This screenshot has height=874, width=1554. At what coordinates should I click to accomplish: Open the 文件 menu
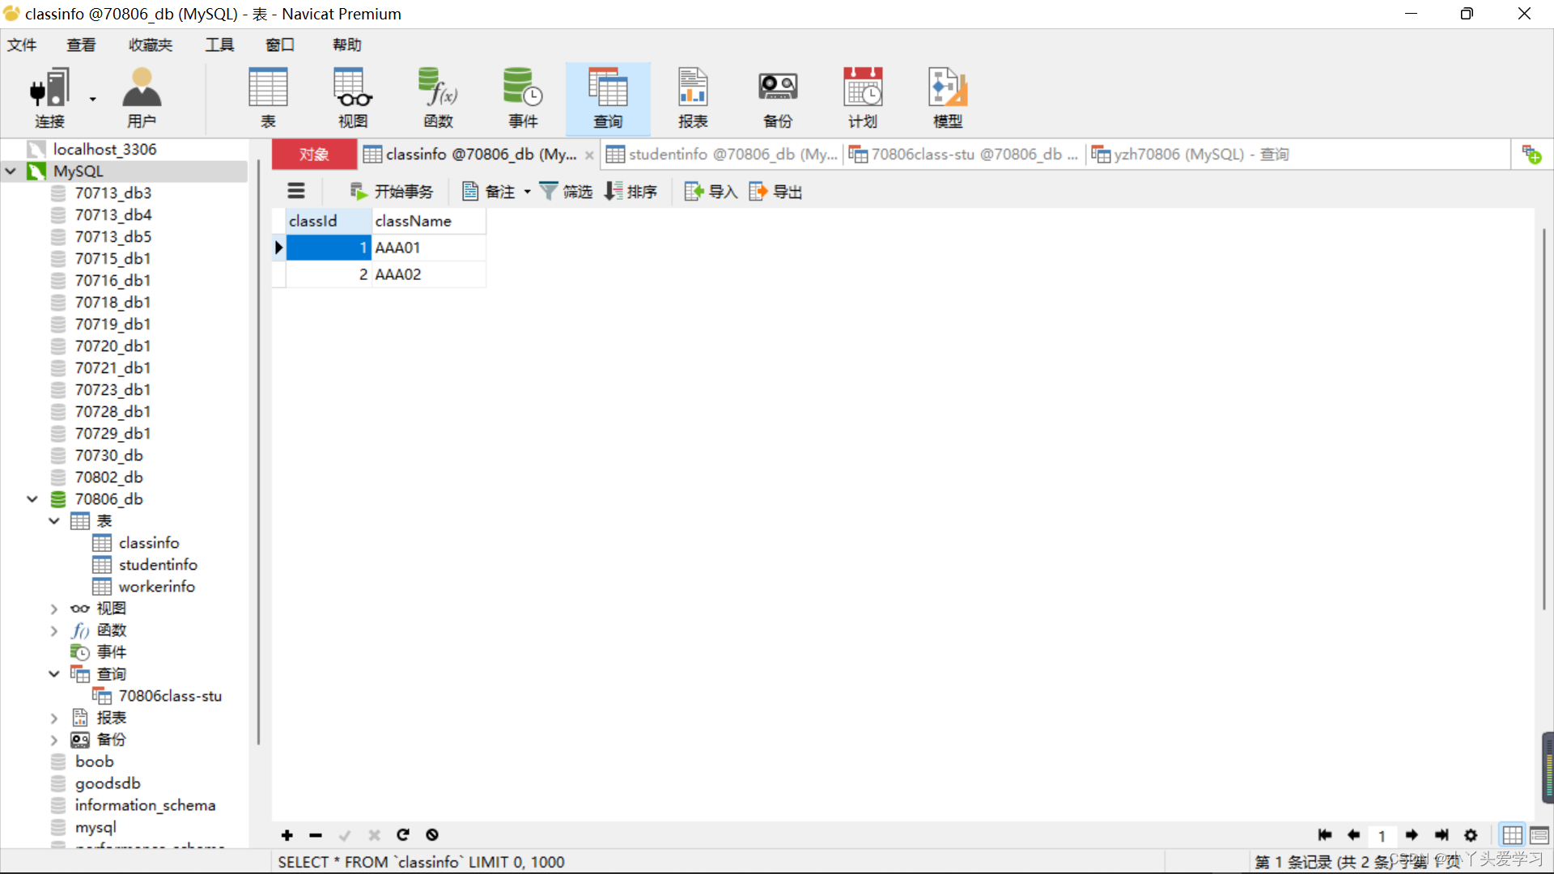point(22,45)
